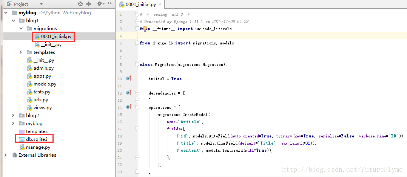Select the root-level templates folder
The width and height of the screenshot is (407, 177).
click(x=37, y=131)
